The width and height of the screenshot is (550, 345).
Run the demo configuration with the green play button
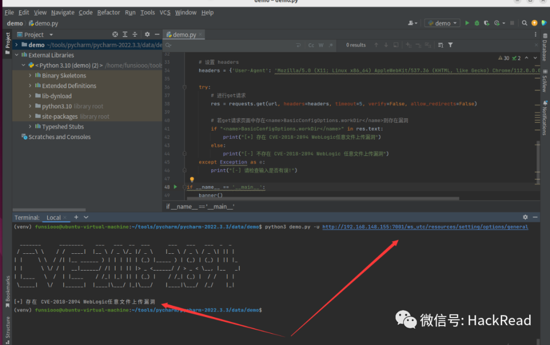[x=467, y=23]
